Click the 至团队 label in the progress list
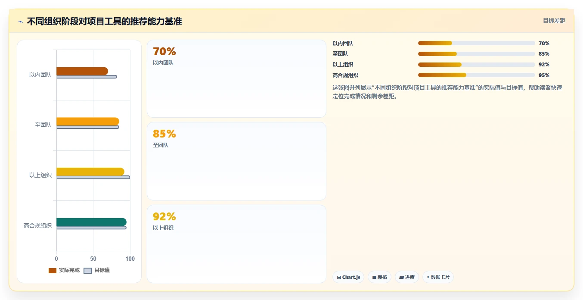 coord(340,54)
